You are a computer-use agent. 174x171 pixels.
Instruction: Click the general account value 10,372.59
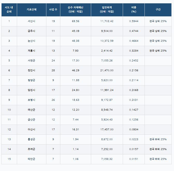(107, 41)
